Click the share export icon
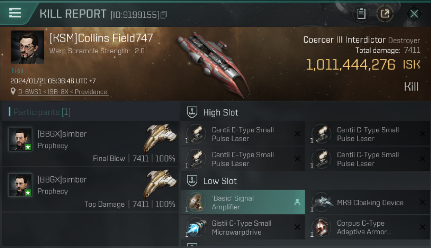Image resolution: width=431 pixels, height=248 pixels. (x=385, y=14)
